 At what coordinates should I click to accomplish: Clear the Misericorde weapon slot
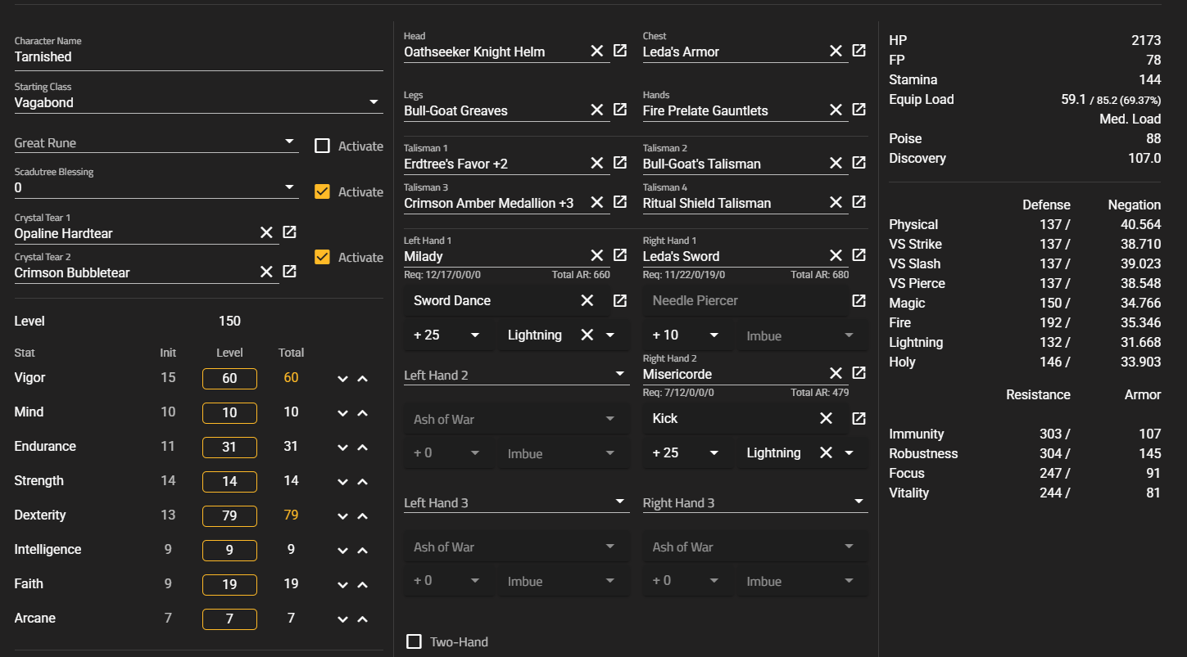coord(836,374)
